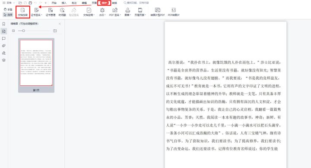The image size is (311, 168).
Task: Click the 水印 watermark icon
Action: [x=102, y=10]
